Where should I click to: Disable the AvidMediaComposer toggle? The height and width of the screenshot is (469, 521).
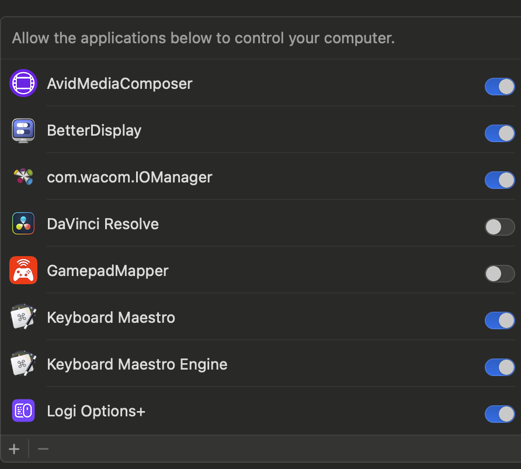click(500, 87)
